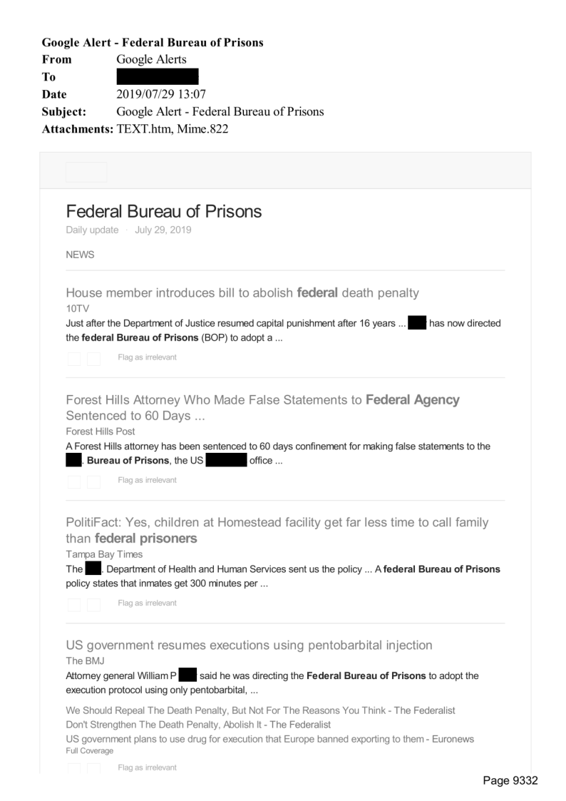
Task: Flag the Forest Hills Post article as irrelevant
Action: coord(147,481)
